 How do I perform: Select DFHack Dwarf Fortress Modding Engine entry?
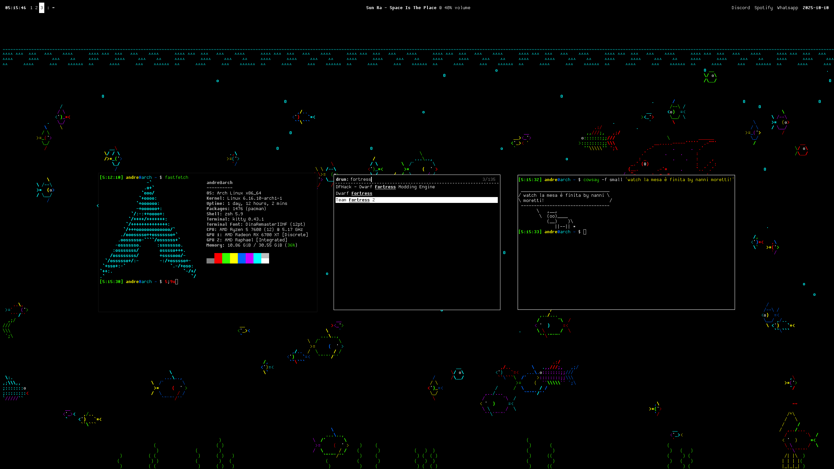pyautogui.click(x=385, y=187)
